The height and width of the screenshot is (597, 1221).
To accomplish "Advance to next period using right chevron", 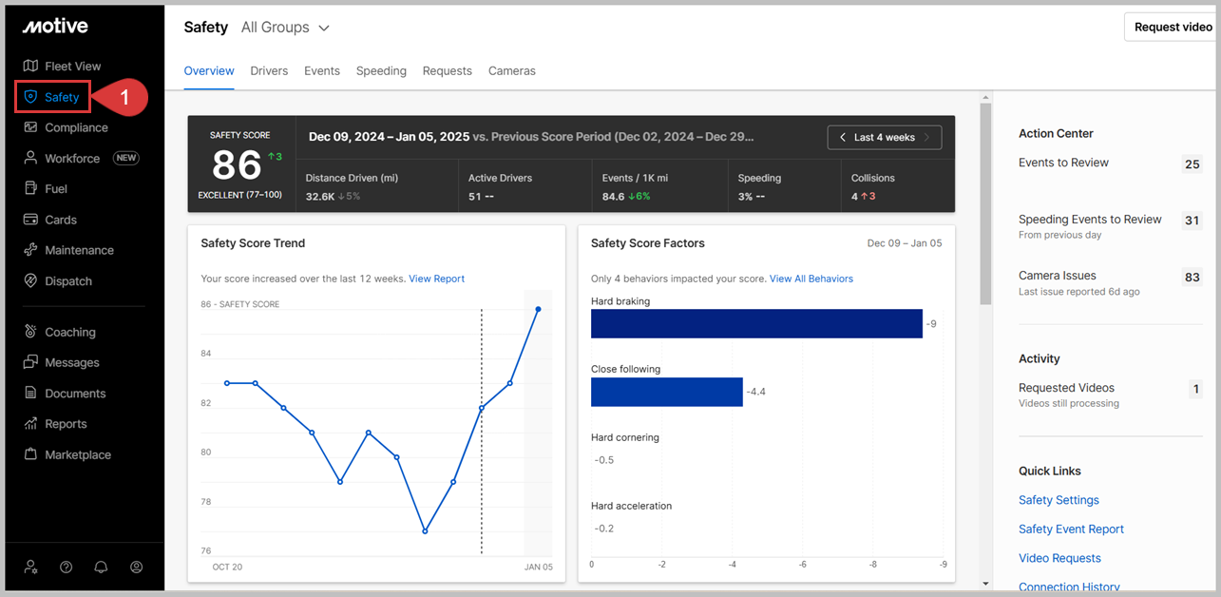I will click(x=927, y=138).
